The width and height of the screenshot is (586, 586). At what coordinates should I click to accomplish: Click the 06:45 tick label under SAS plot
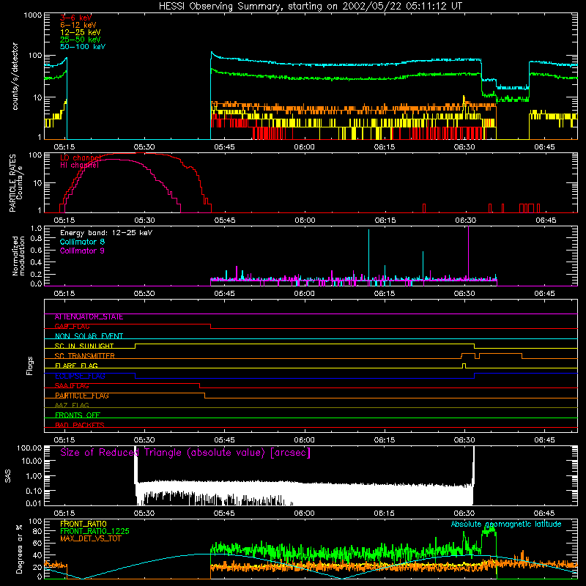544,513
